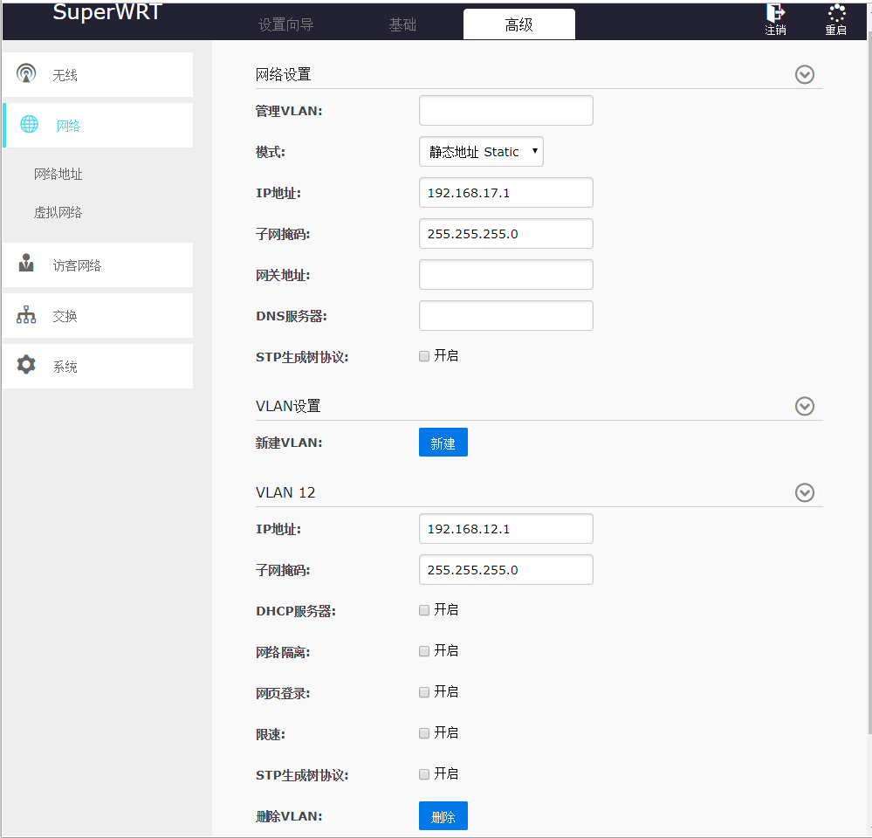Open the 无线 sidebar menu

click(98, 74)
